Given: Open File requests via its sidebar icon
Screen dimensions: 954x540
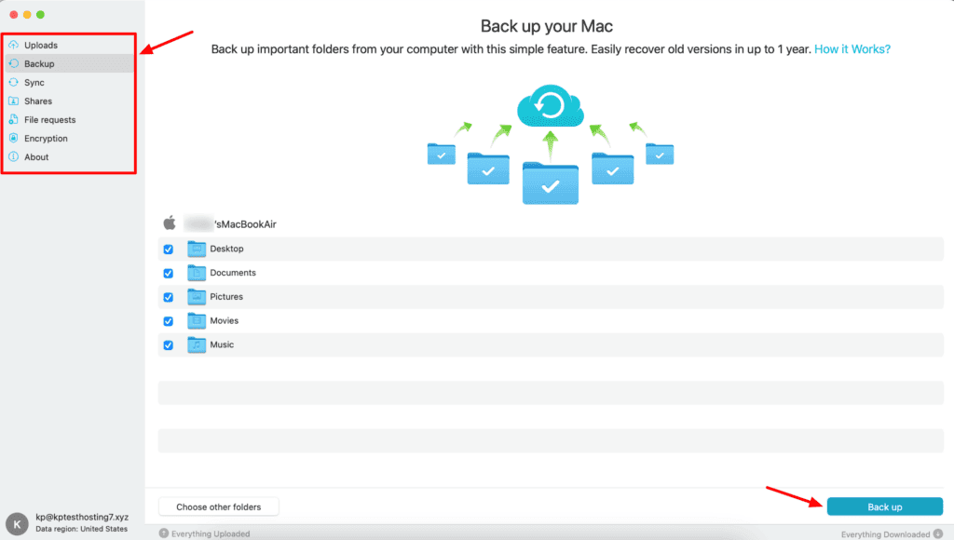Looking at the screenshot, I should 13,119.
